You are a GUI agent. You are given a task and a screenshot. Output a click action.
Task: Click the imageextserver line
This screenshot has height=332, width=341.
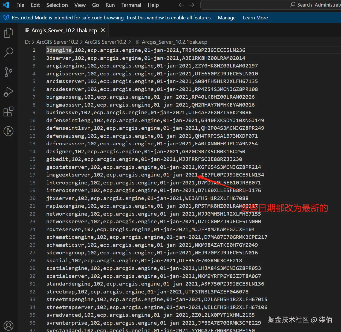point(155,175)
